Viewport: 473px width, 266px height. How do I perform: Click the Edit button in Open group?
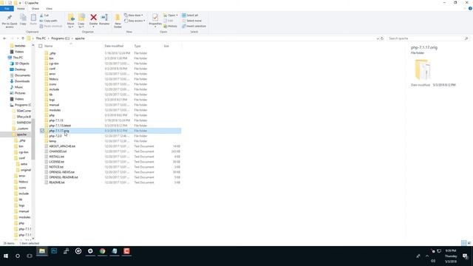[x=169, y=21]
